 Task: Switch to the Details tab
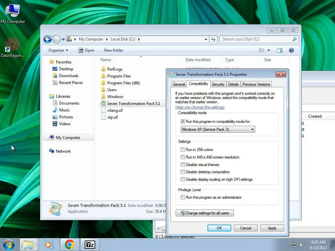point(233,84)
